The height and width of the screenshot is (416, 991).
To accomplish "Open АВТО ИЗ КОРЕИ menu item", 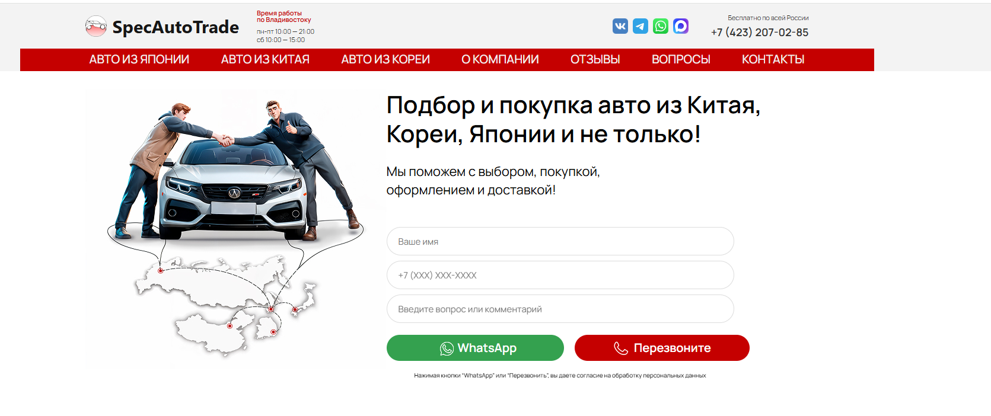I will 385,59.
